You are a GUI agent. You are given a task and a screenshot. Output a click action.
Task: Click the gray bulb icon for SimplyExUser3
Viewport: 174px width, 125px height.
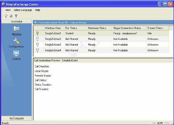click(x=37, y=44)
